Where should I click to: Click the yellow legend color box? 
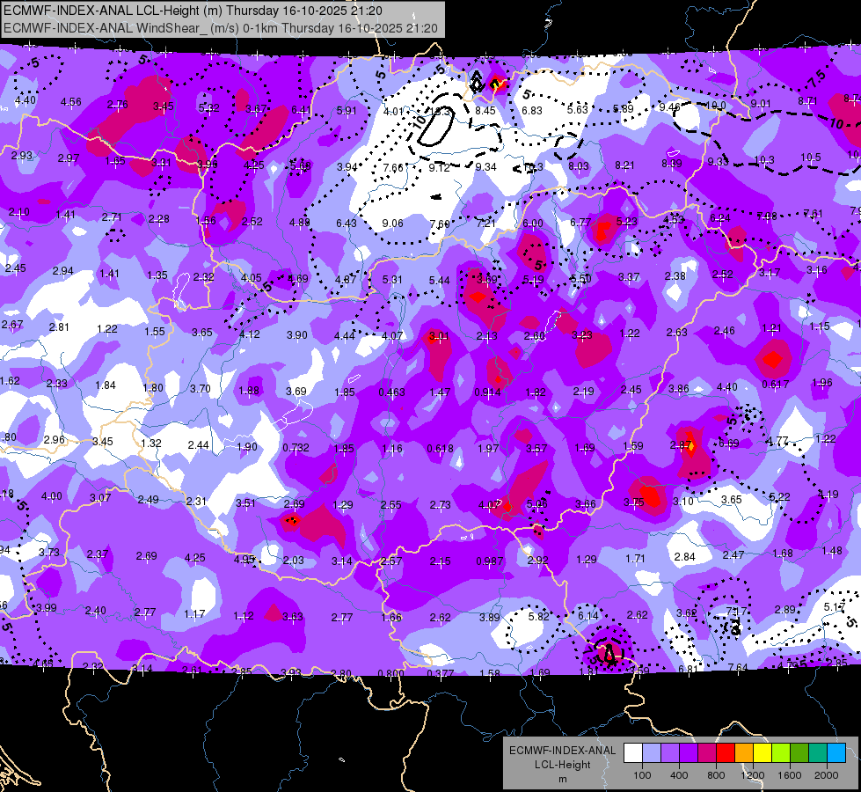pyautogui.click(x=762, y=752)
